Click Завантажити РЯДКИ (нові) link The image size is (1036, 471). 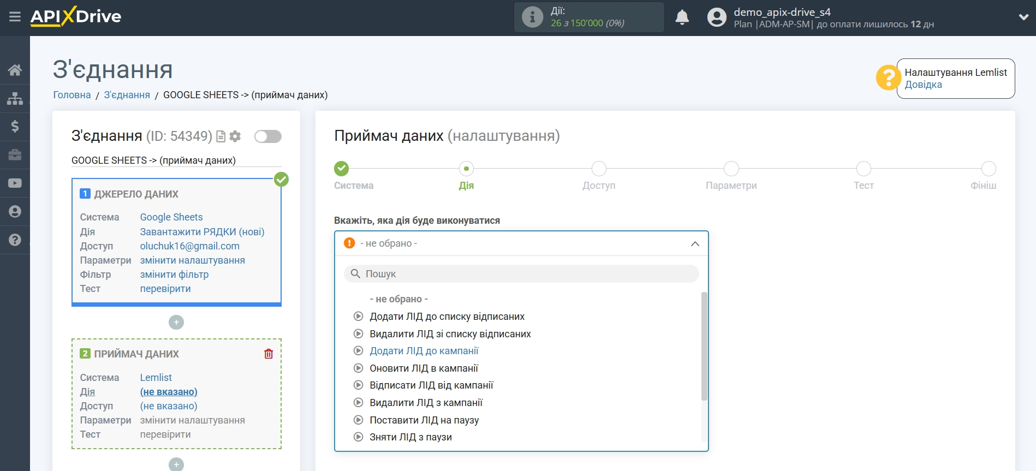pyautogui.click(x=202, y=232)
